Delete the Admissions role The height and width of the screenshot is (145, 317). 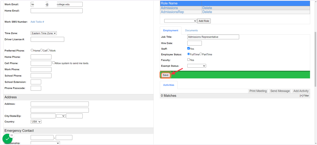(207, 8)
